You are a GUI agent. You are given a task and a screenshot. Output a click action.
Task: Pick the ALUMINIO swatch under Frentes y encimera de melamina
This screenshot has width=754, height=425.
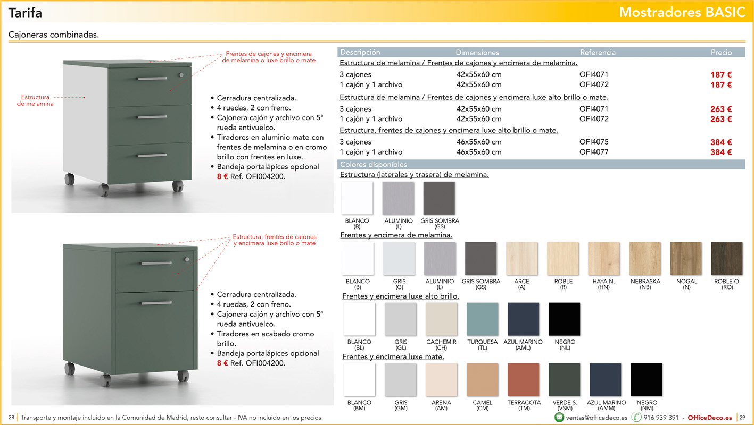440,259
